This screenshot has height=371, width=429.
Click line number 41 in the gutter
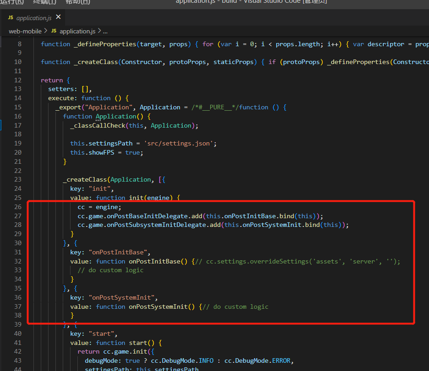[18, 343]
